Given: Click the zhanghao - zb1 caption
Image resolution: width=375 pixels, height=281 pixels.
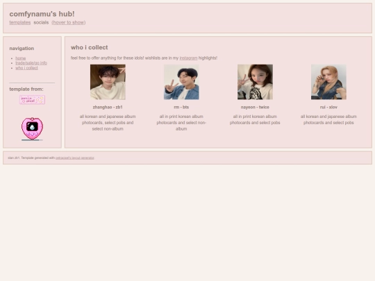Looking at the screenshot, I should click(x=108, y=107).
